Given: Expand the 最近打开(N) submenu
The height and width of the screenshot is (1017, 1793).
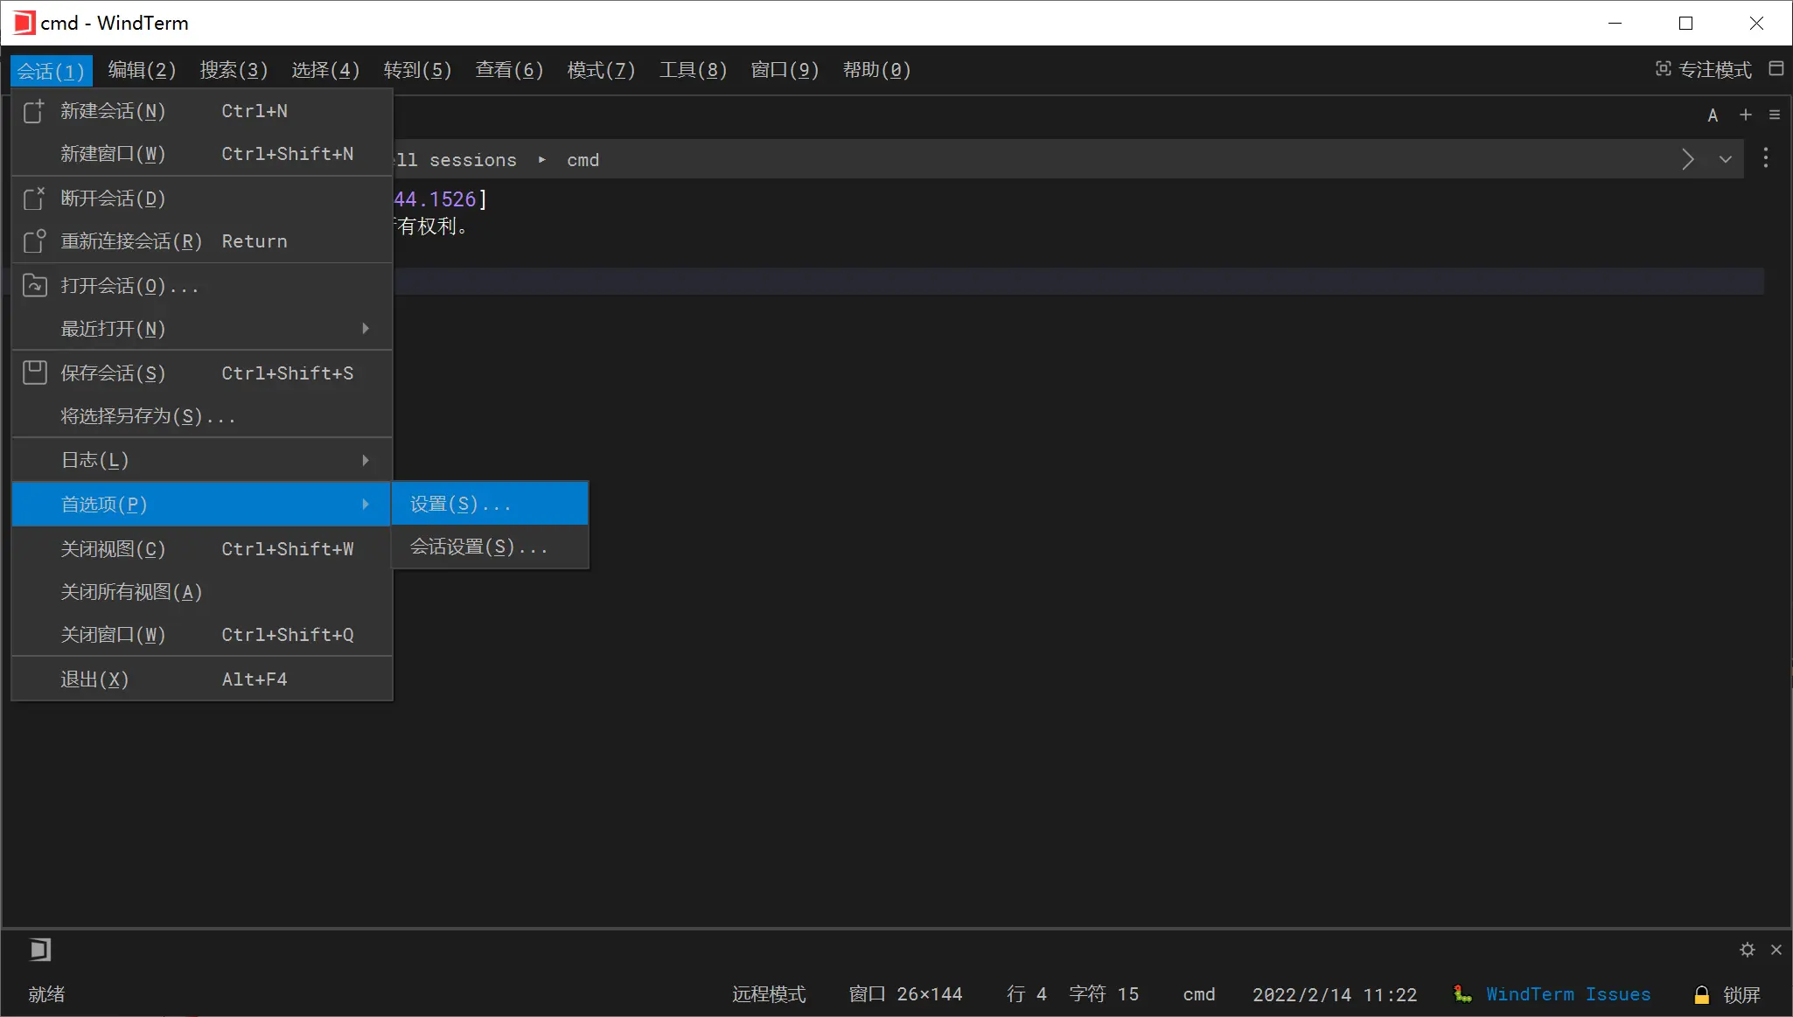Looking at the screenshot, I should (202, 329).
